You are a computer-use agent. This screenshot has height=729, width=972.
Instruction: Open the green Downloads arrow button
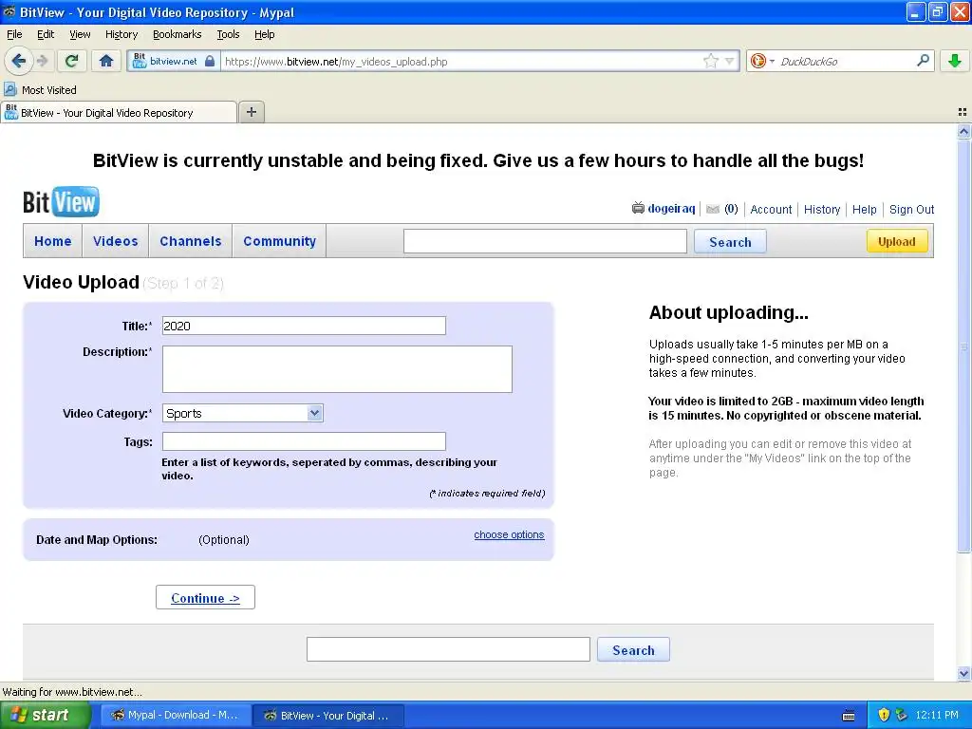pyautogui.click(x=955, y=61)
